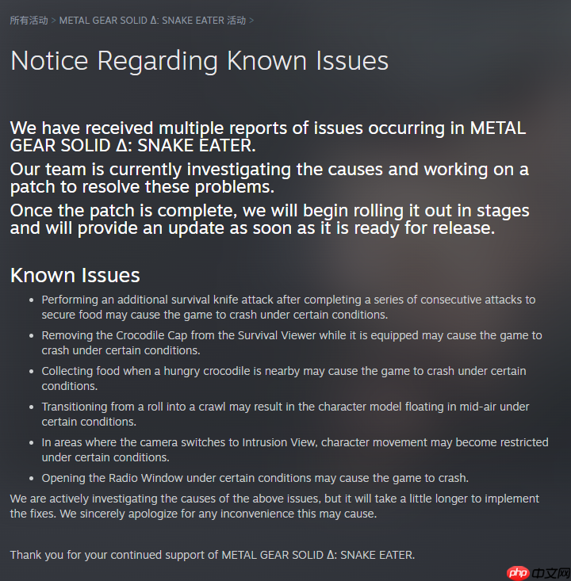The height and width of the screenshot is (581, 571).
Task: Click the survival knife attack crash issue text
Action: point(289,308)
